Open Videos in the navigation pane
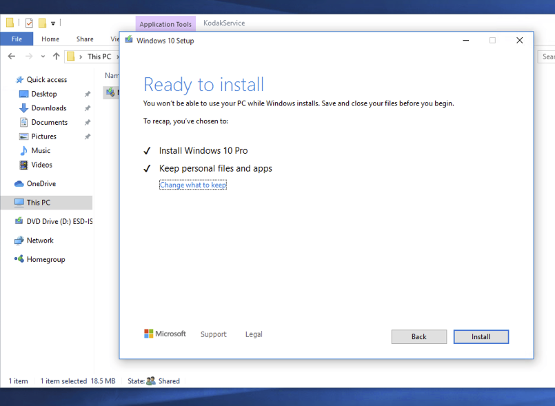The width and height of the screenshot is (555, 406). click(41, 165)
